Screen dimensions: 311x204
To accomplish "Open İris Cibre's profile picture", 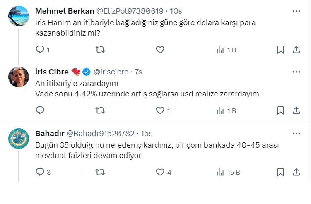I will click(19, 77).
